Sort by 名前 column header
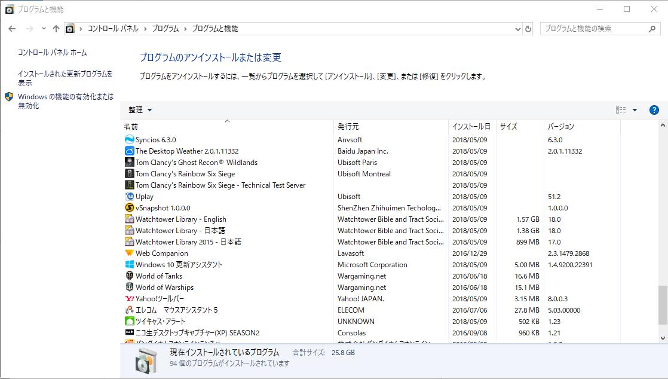Image resolution: width=668 pixels, height=379 pixels. tap(227, 126)
